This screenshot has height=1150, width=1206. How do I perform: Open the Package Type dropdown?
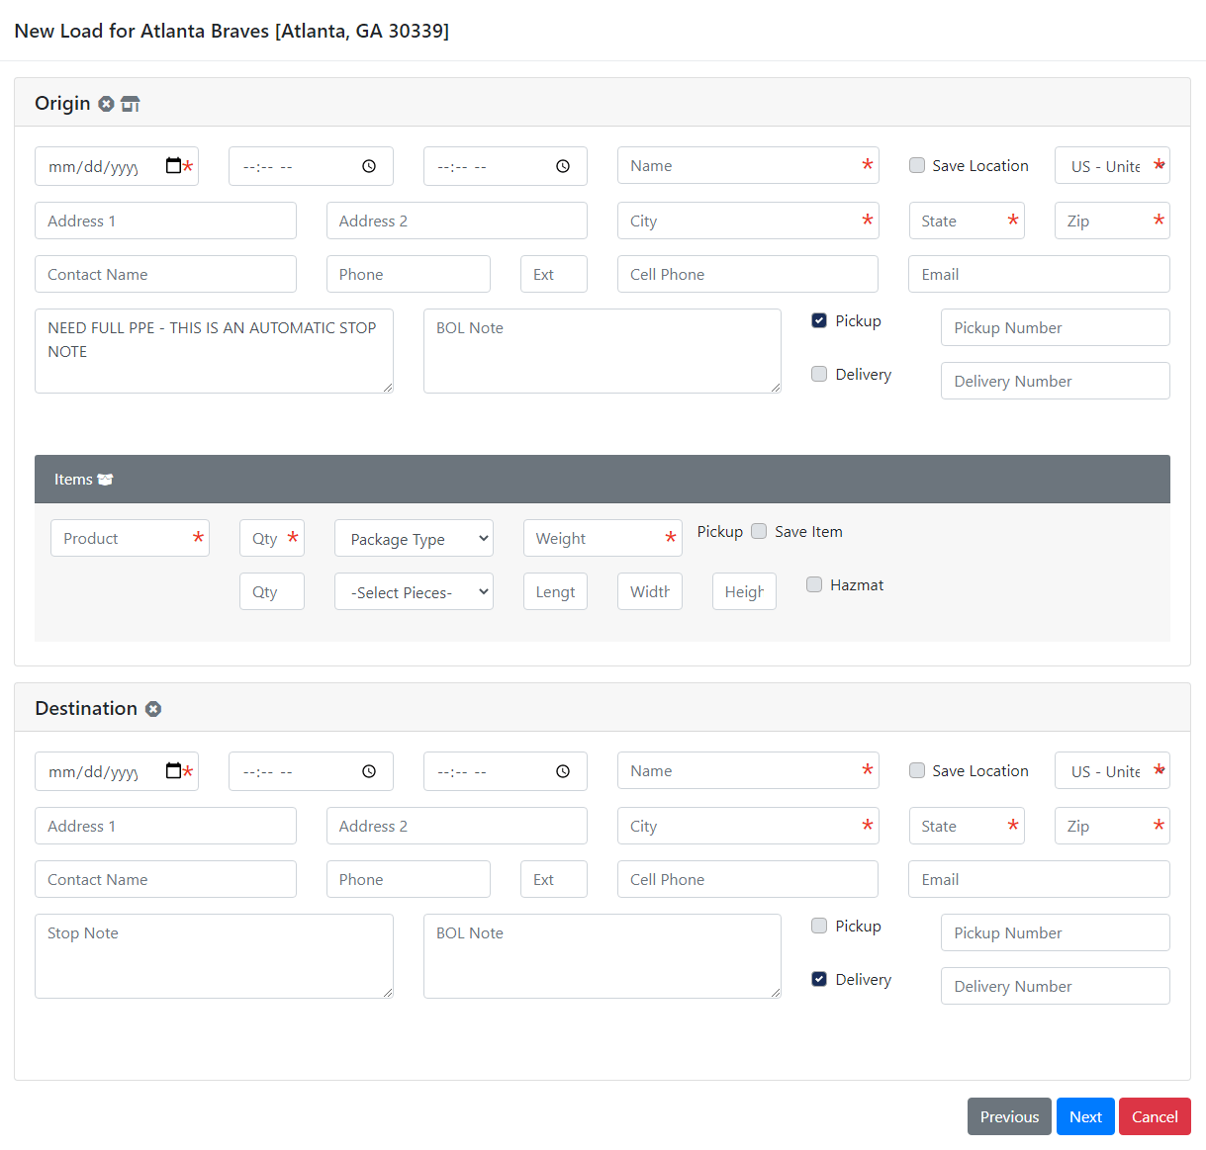(414, 539)
